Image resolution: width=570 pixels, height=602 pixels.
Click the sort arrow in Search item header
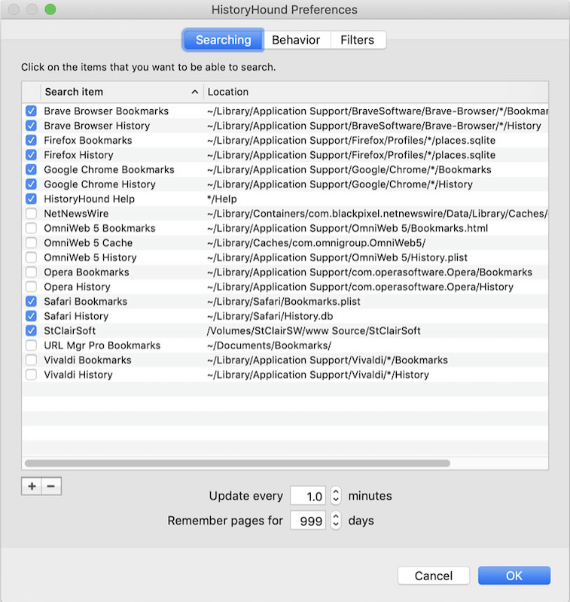(x=195, y=92)
